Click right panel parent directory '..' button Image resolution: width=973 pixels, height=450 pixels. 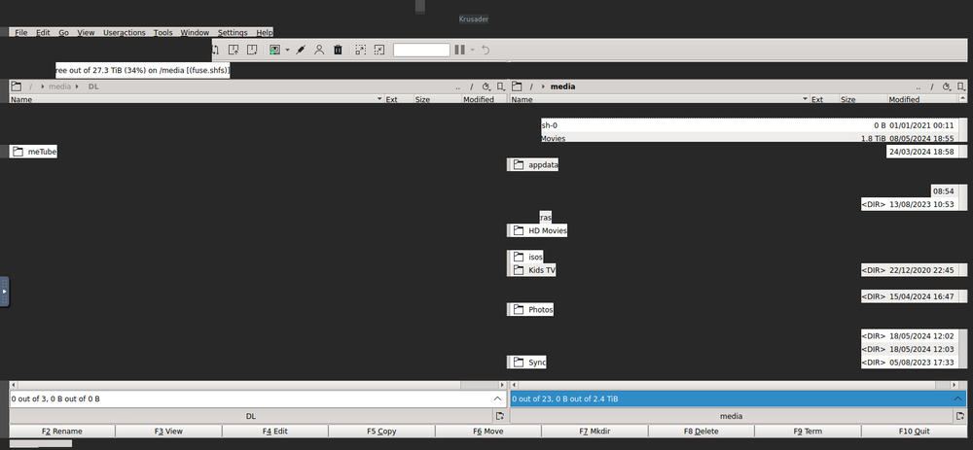(918, 87)
